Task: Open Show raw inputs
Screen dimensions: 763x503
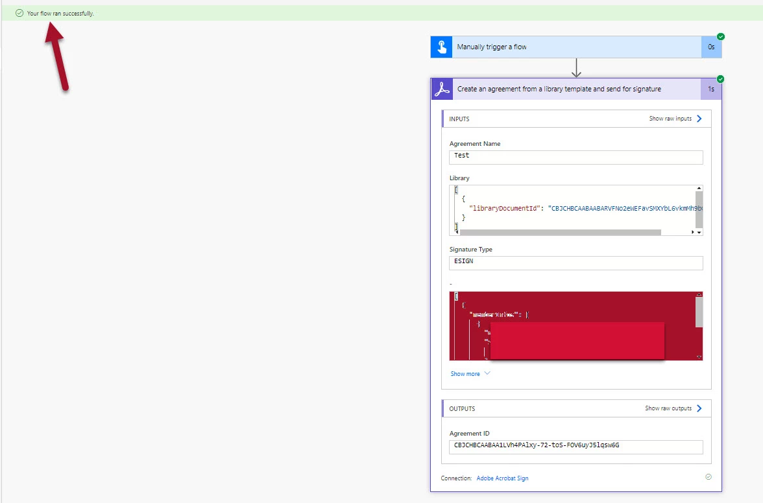Action: (x=670, y=119)
